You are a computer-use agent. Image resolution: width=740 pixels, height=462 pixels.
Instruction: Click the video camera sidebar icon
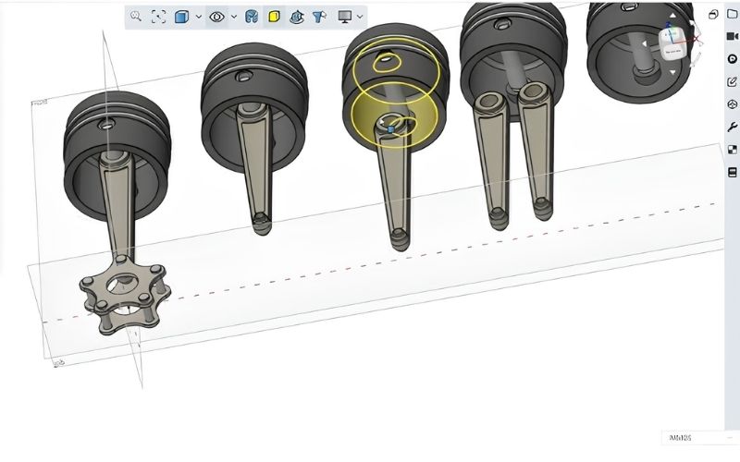(733, 36)
